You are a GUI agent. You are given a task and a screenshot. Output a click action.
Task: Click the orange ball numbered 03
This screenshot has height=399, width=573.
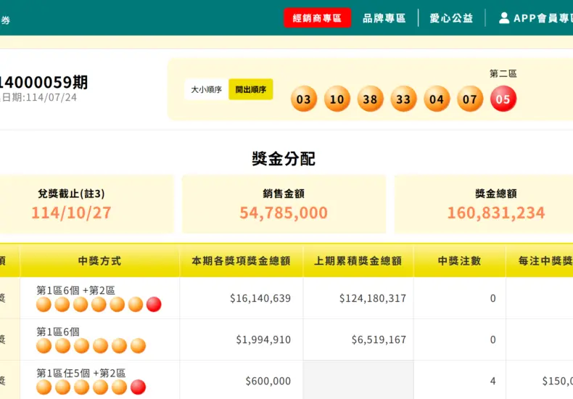pos(304,99)
